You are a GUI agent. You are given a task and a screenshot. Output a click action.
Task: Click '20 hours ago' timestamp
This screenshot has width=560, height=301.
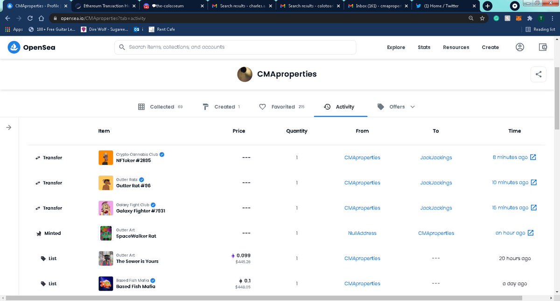coord(514,258)
